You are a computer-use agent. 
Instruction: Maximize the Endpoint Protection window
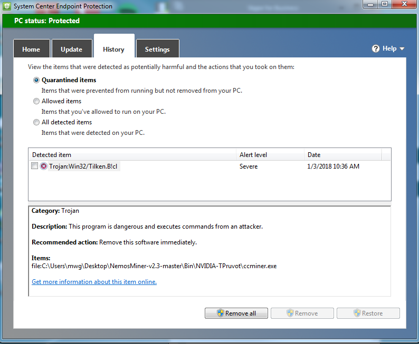(385, 4)
